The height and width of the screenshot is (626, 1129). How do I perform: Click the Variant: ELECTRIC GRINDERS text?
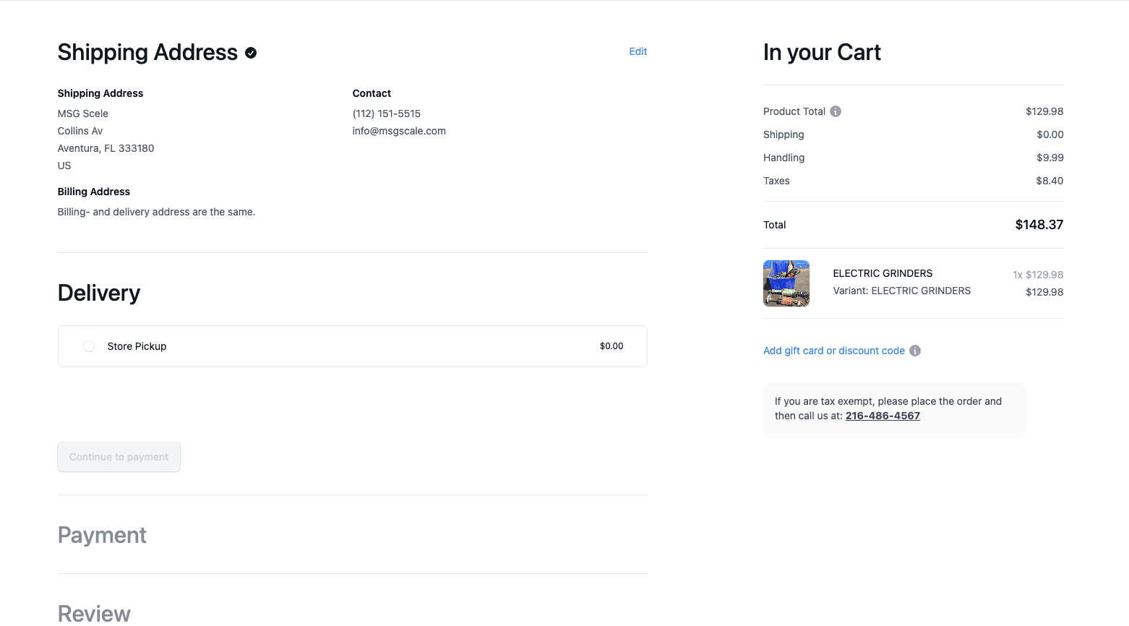901,291
